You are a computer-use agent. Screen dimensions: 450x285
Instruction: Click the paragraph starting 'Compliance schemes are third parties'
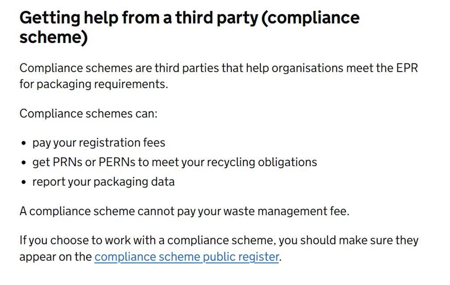(219, 76)
